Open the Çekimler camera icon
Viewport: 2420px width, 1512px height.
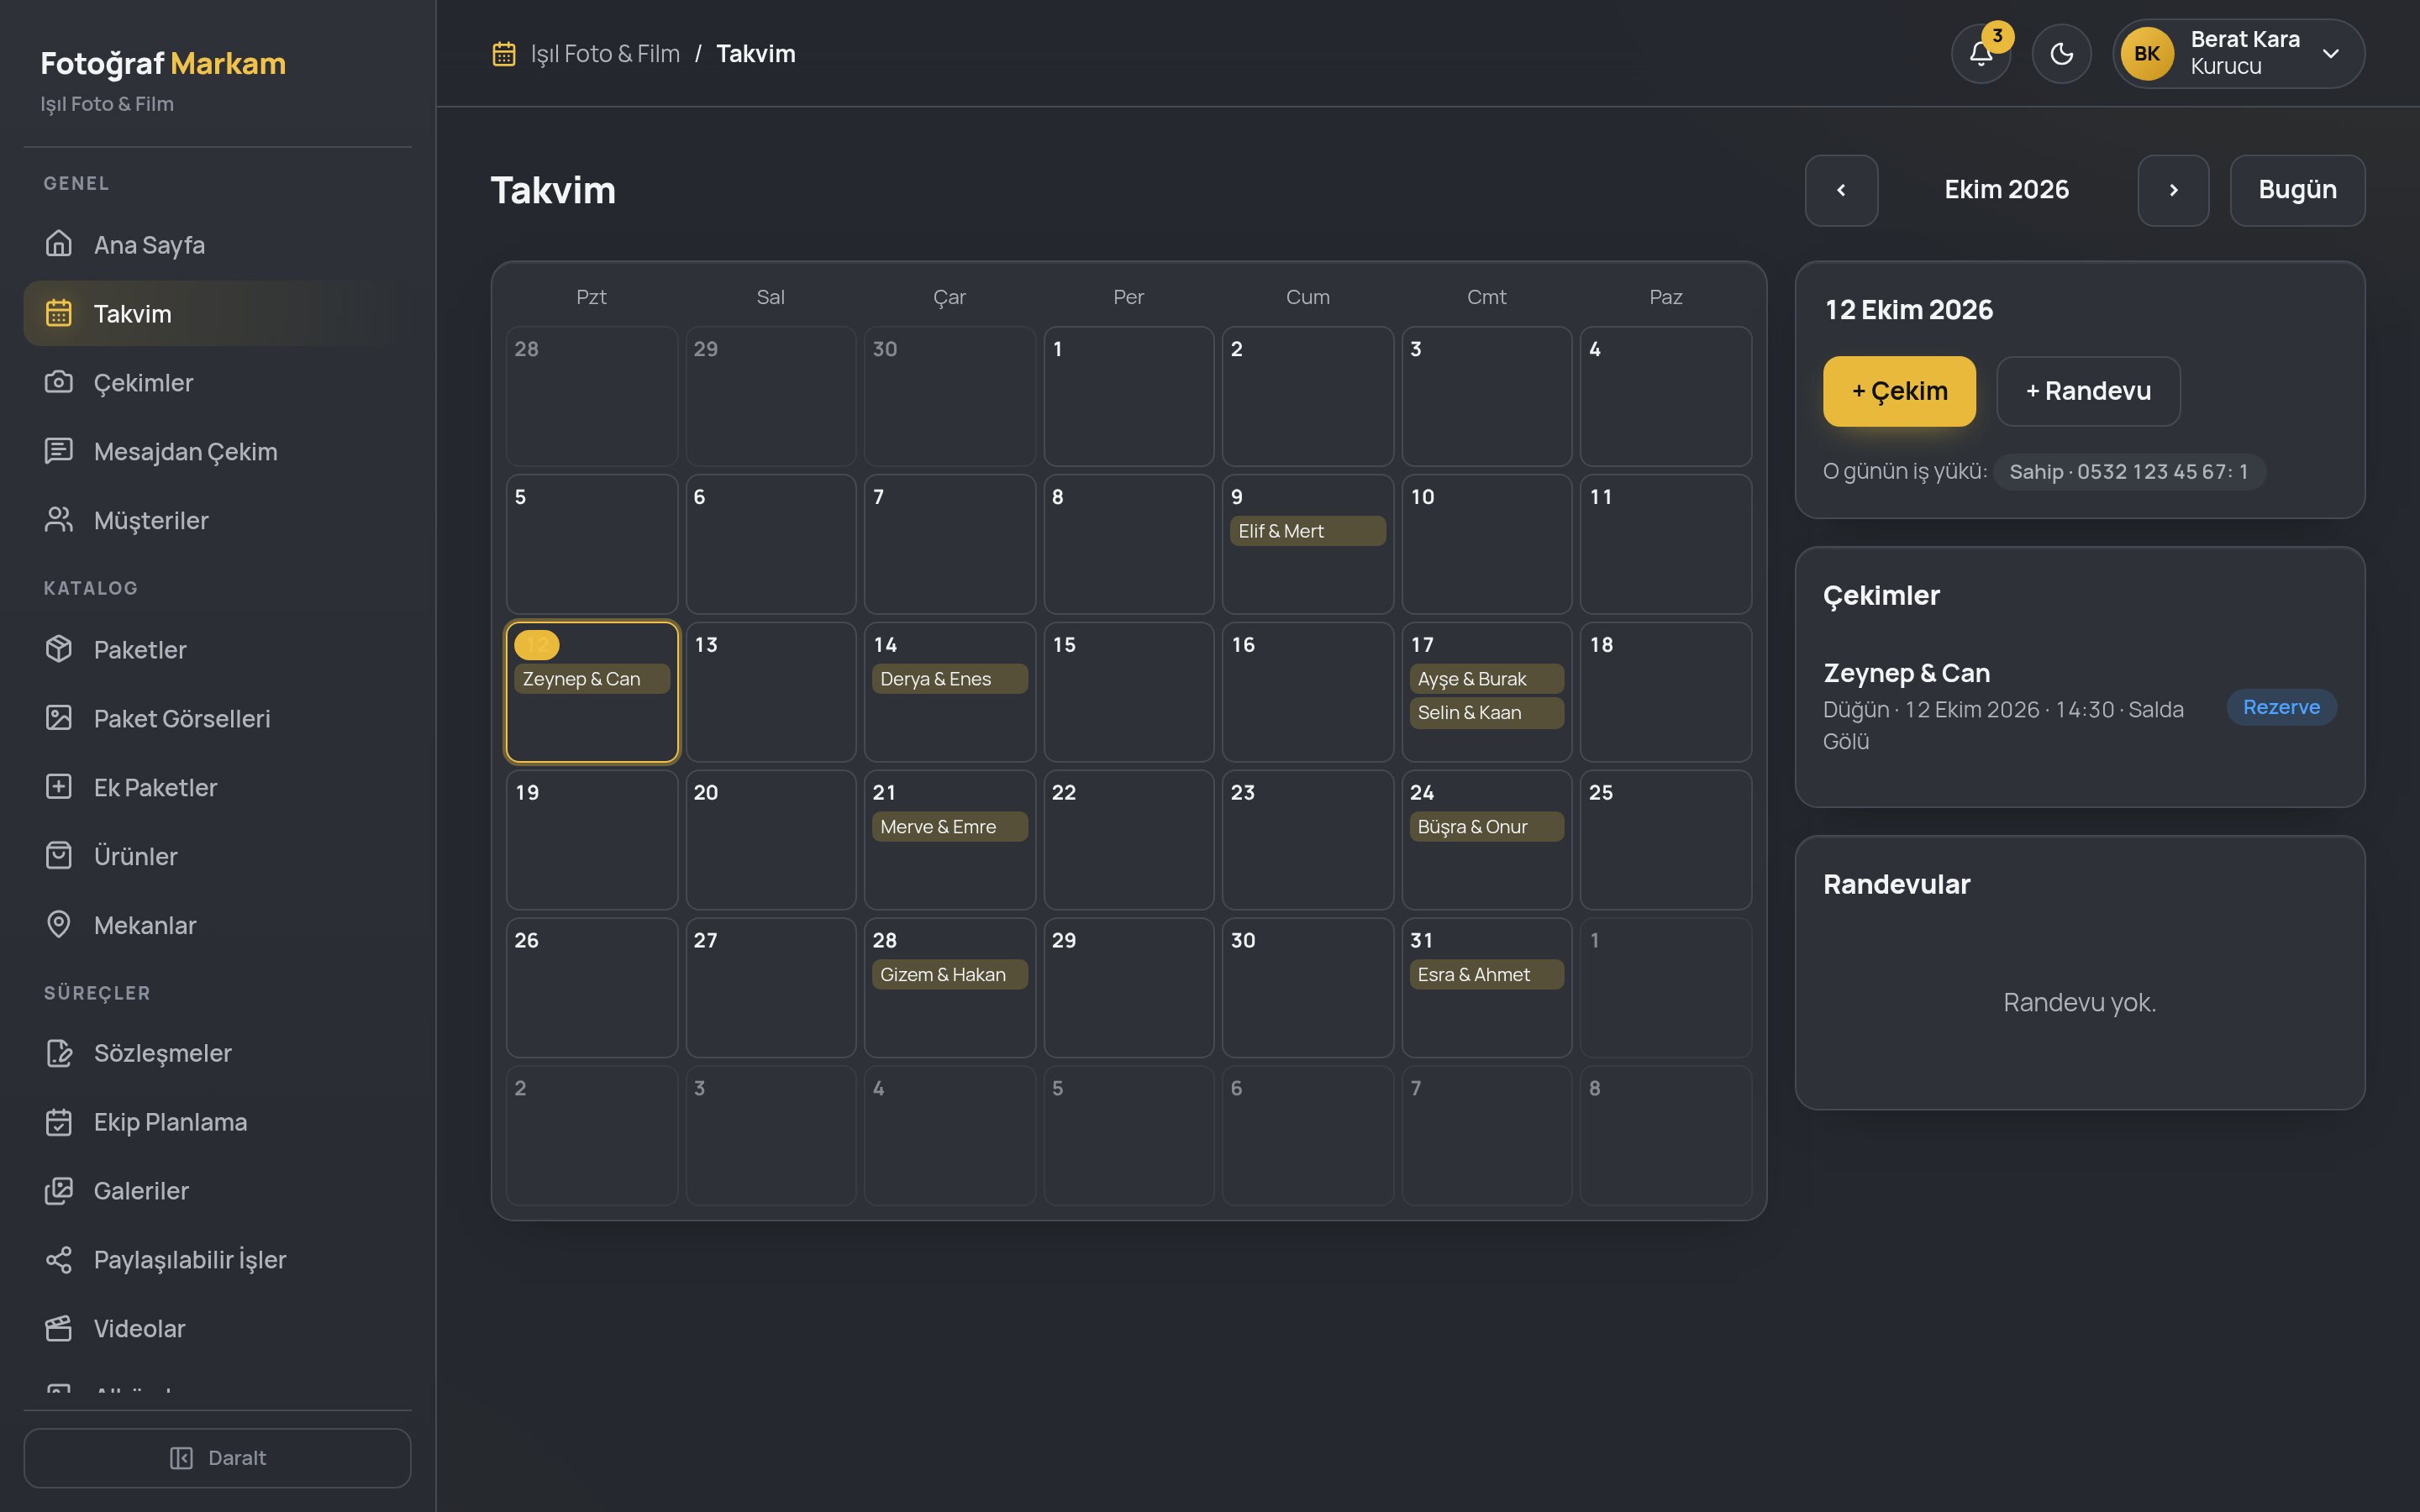point(59,382)
